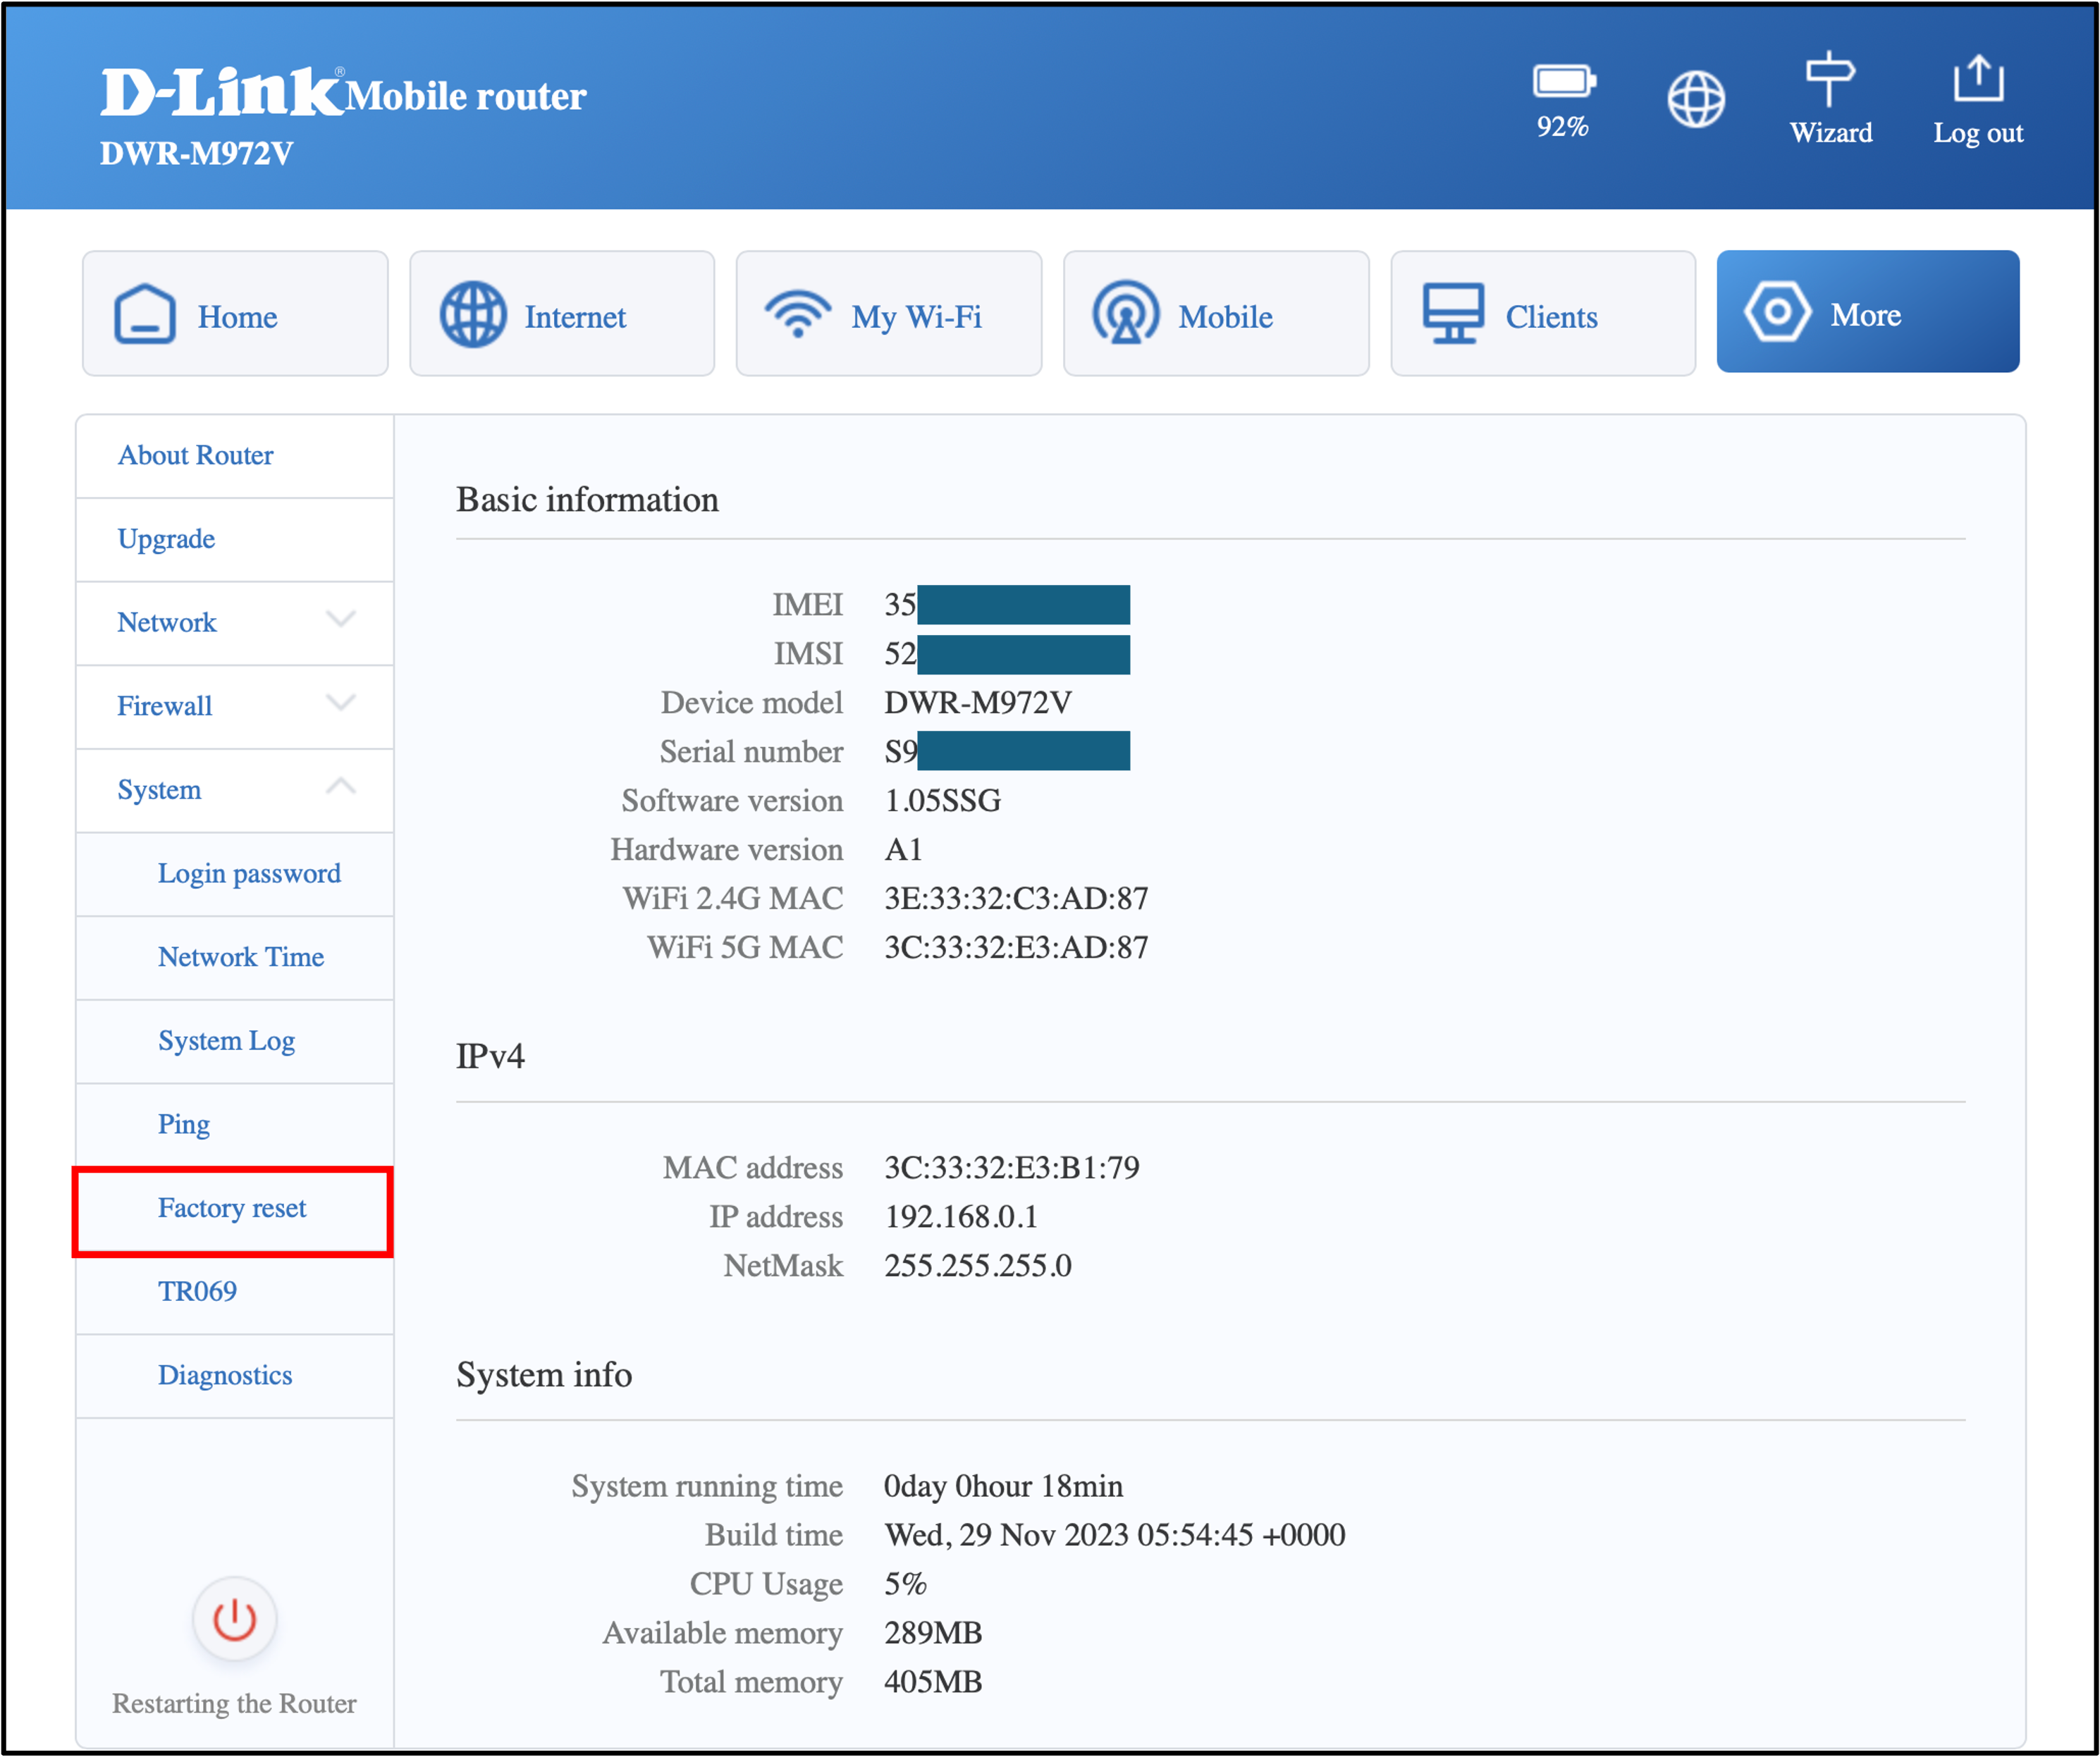Click the System info heading
The width and height of the screenshot is (2100, 1757).
(544, 1375)
